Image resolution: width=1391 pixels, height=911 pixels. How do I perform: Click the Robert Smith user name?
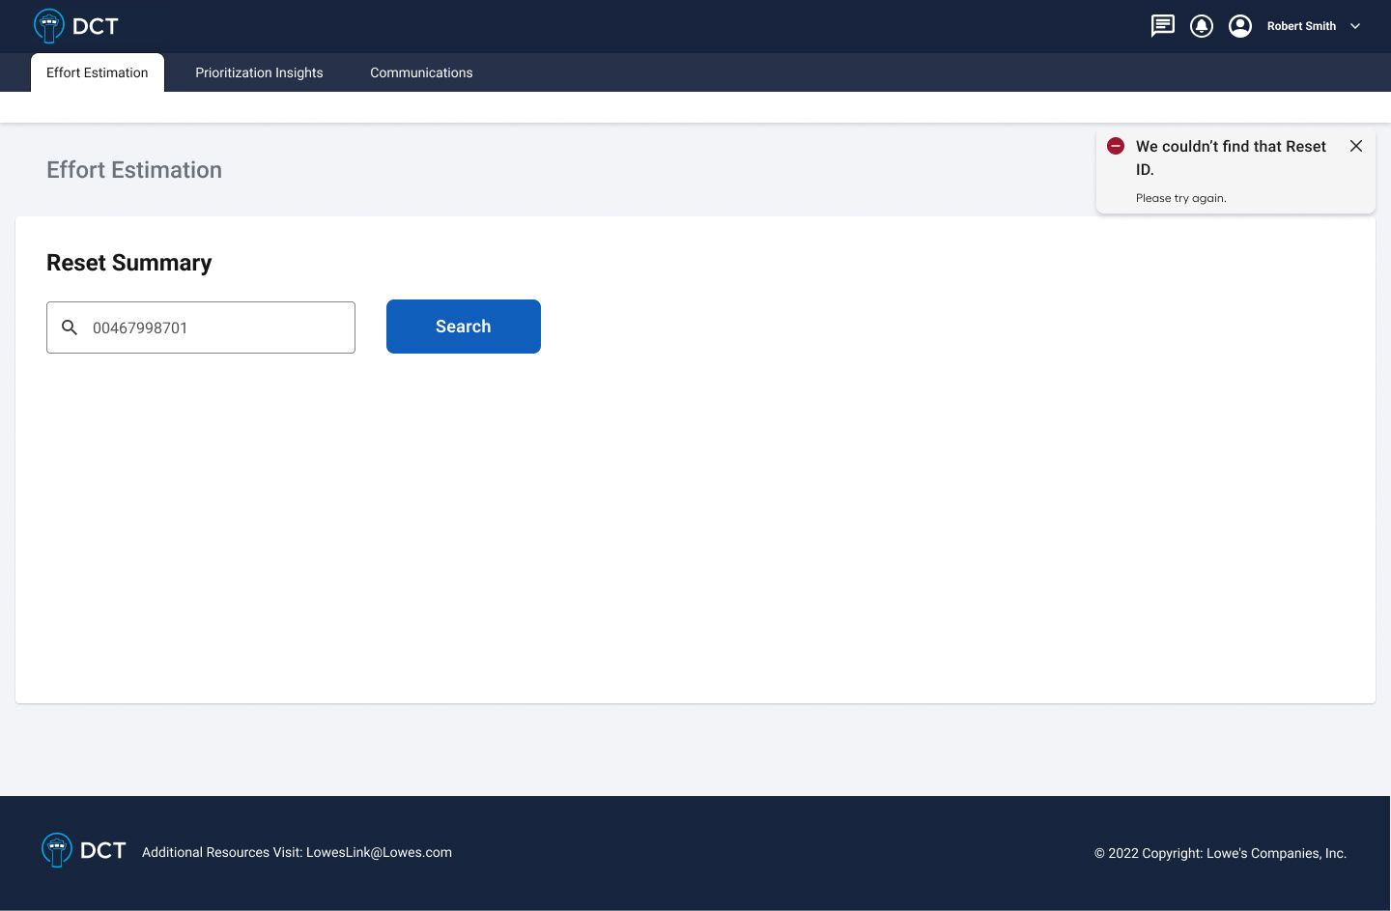(1301, 26)
